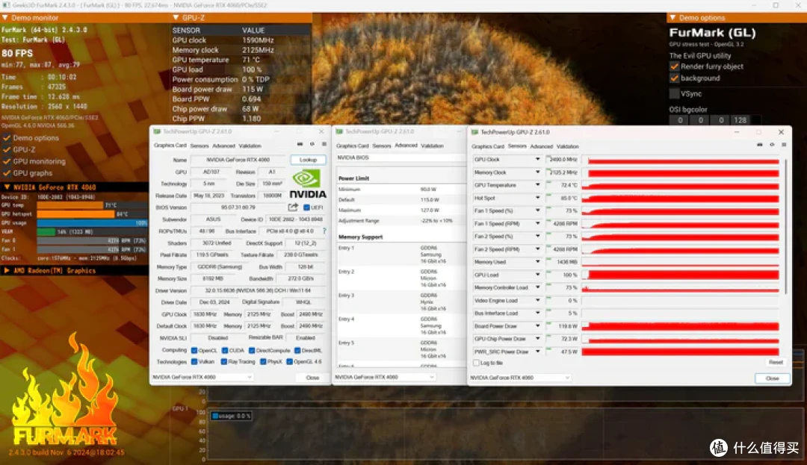Image resolution: width=807 pixels, height=465 pixels.
Task: Click the Sensors window vertical scrollbar
Action: tap(786, 226)
